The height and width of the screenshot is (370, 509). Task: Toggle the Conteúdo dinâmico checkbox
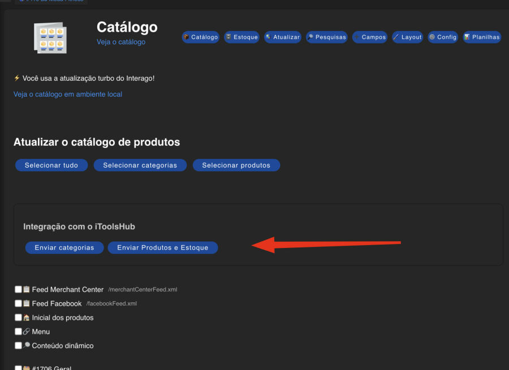[x=18, y=345]
